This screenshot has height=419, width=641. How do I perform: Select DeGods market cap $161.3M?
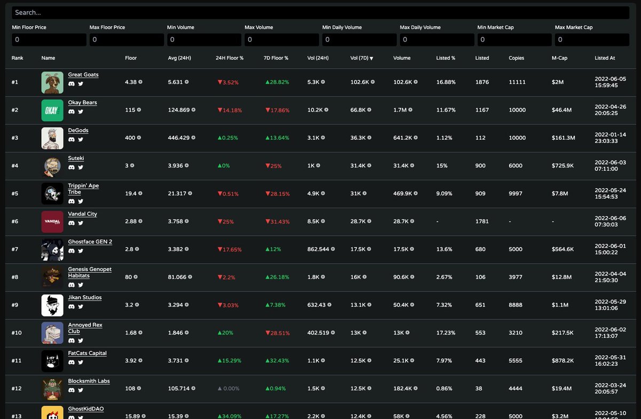pyautogui.click(x=564, y=138)
